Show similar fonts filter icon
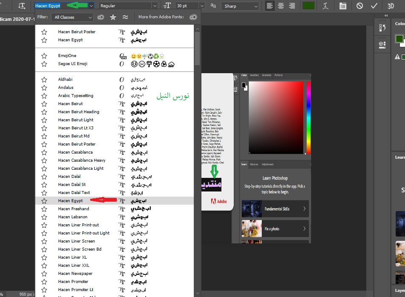This screenshot has height=297, width=405. 125,17
